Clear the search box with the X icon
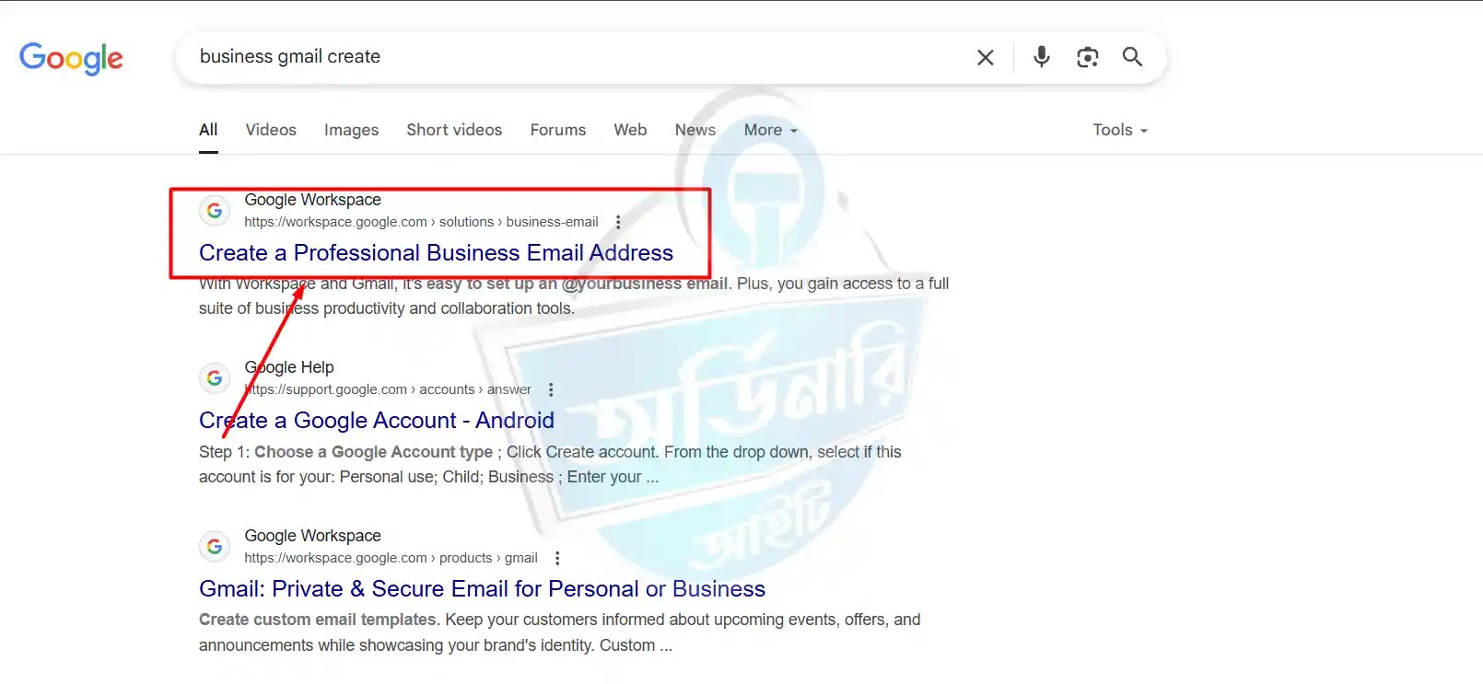The width and height of the screenshot is (1483, 684). tap(985, 57)
